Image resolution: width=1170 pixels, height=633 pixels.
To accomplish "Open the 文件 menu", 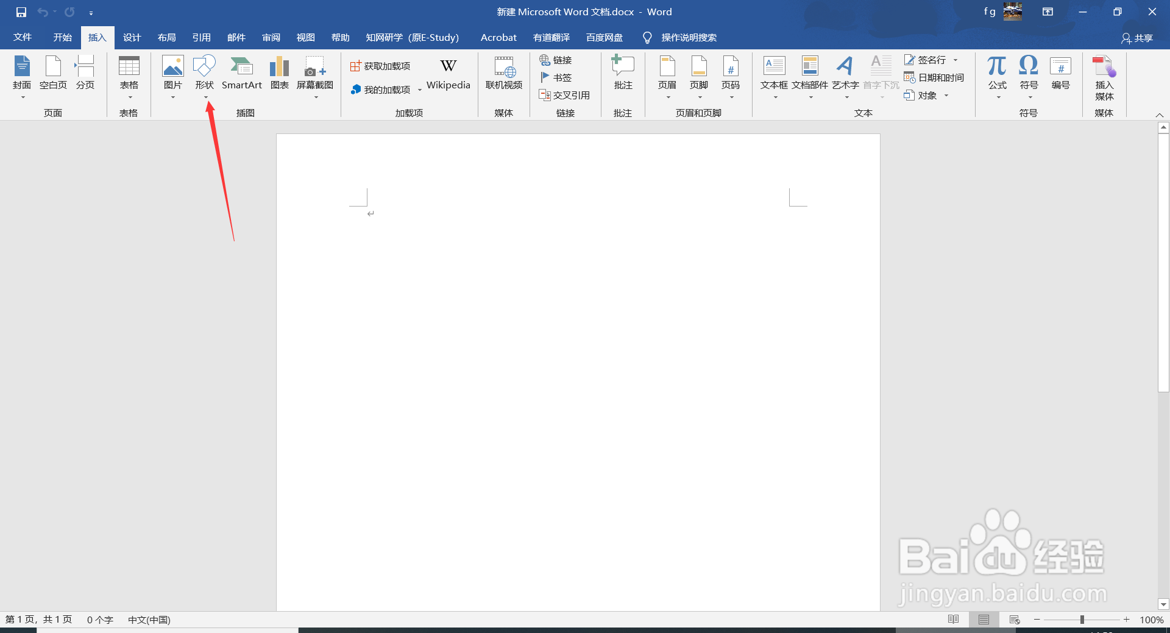I will point(23,38).
